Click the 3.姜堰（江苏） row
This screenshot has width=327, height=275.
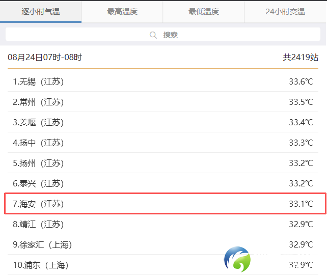tap(38, 122)
